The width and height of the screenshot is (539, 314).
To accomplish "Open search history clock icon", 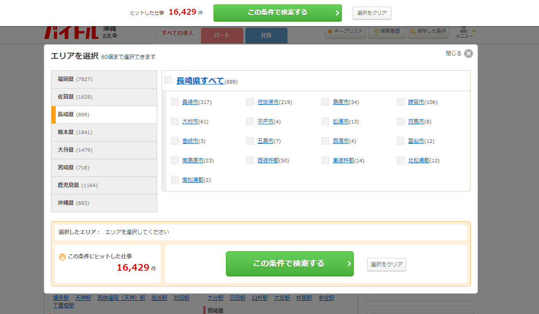I will (376, 31).
